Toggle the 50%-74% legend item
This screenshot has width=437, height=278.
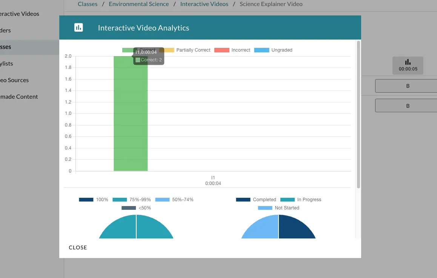[x=174, y=200]
